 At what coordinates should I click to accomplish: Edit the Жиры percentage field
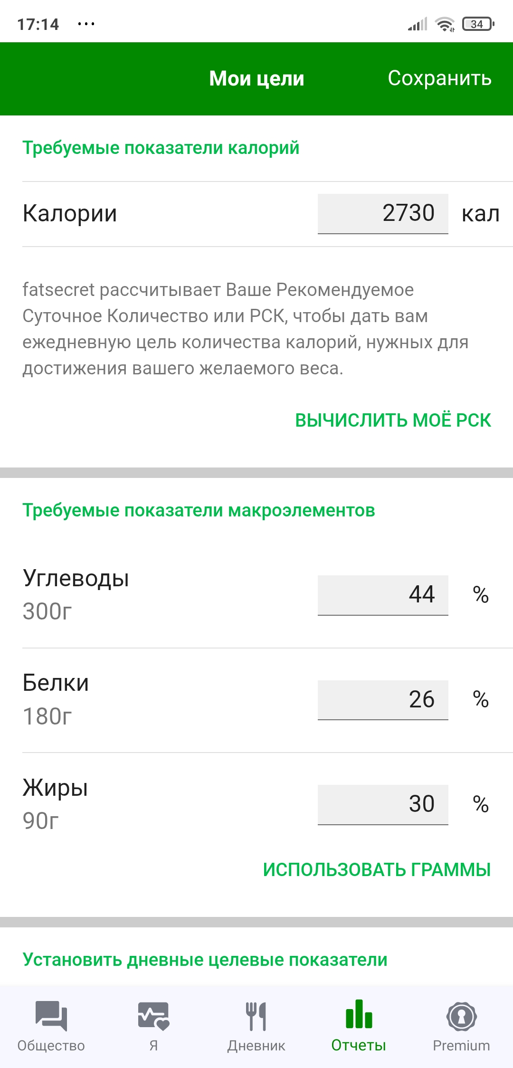(383, 804)
